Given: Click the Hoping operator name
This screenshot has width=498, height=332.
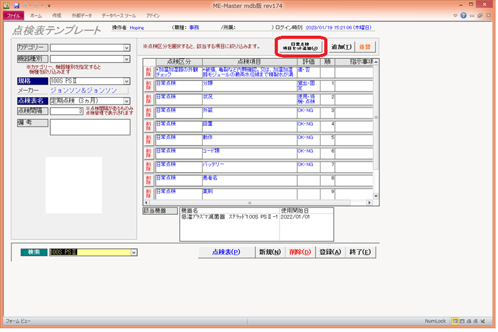Looking at the screenshot, I should coord(137,28).
